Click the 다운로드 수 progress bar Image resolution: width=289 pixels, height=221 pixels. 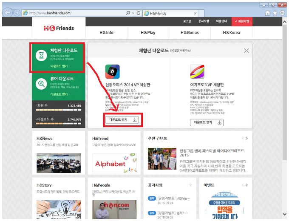click(x=59, y=124)
